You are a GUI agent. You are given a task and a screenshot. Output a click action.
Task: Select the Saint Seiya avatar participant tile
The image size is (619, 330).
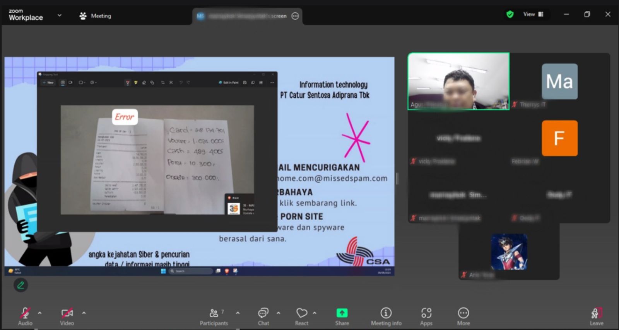(x=509, y=252)
